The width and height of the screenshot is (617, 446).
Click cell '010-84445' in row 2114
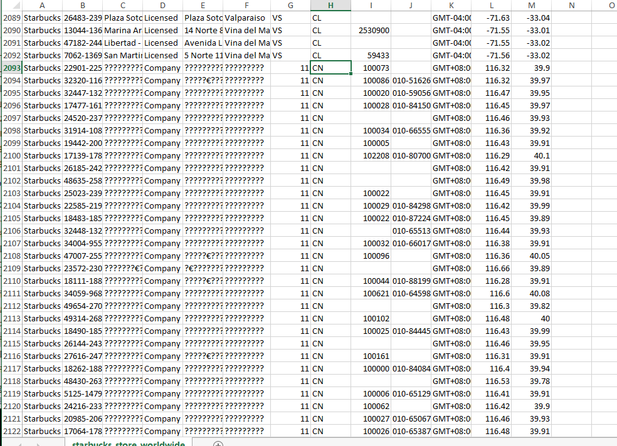tap(411, 331)
